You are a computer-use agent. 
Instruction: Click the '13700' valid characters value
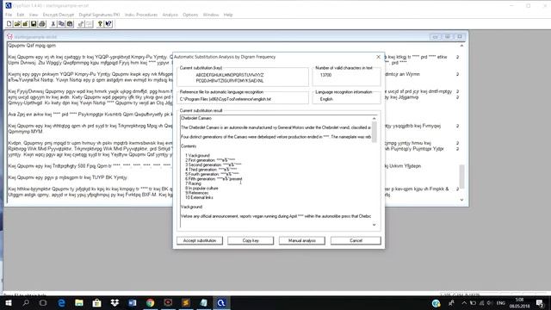coord(325,75)
